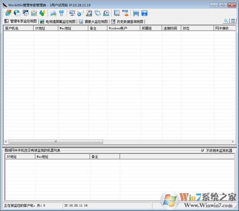This screenshot has height=211, width=239.
Task: Click the Mac地址 header in the lower list
Action: point(62,157)
